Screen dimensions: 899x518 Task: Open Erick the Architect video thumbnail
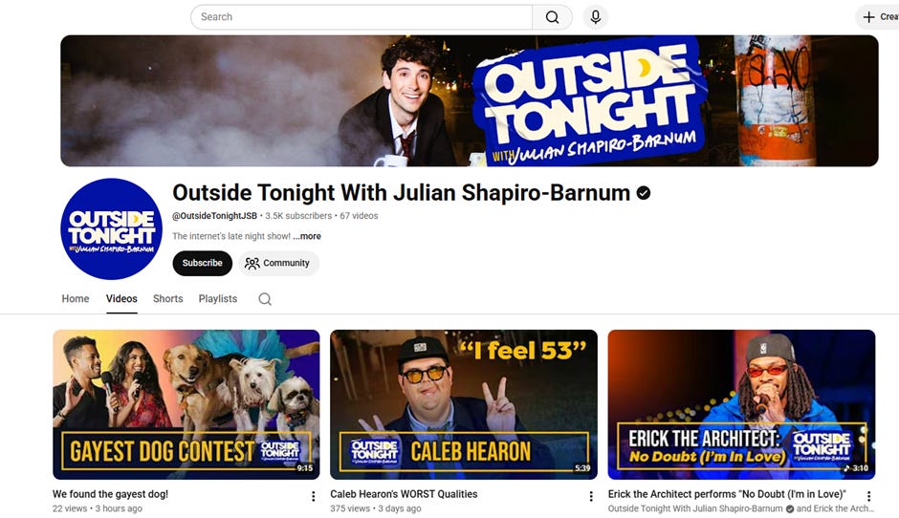tap(741, 404)
